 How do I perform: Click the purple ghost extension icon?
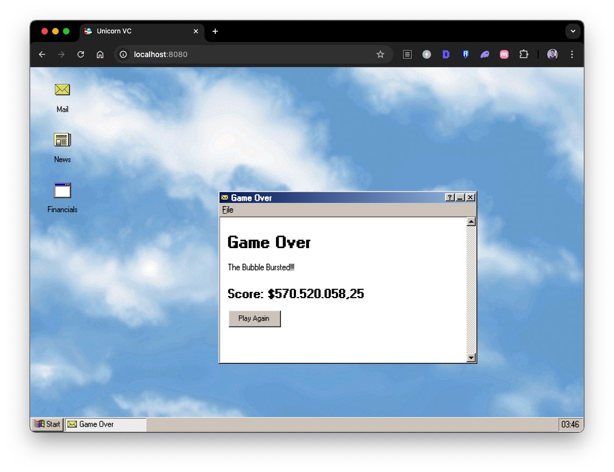(485, 54)
